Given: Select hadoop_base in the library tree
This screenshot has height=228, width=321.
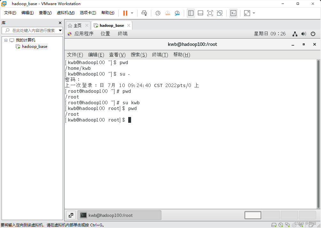Looking at the screenshot, I should coord(35,47).
